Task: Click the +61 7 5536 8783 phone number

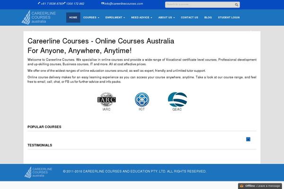Action: (x=52, y=4)
